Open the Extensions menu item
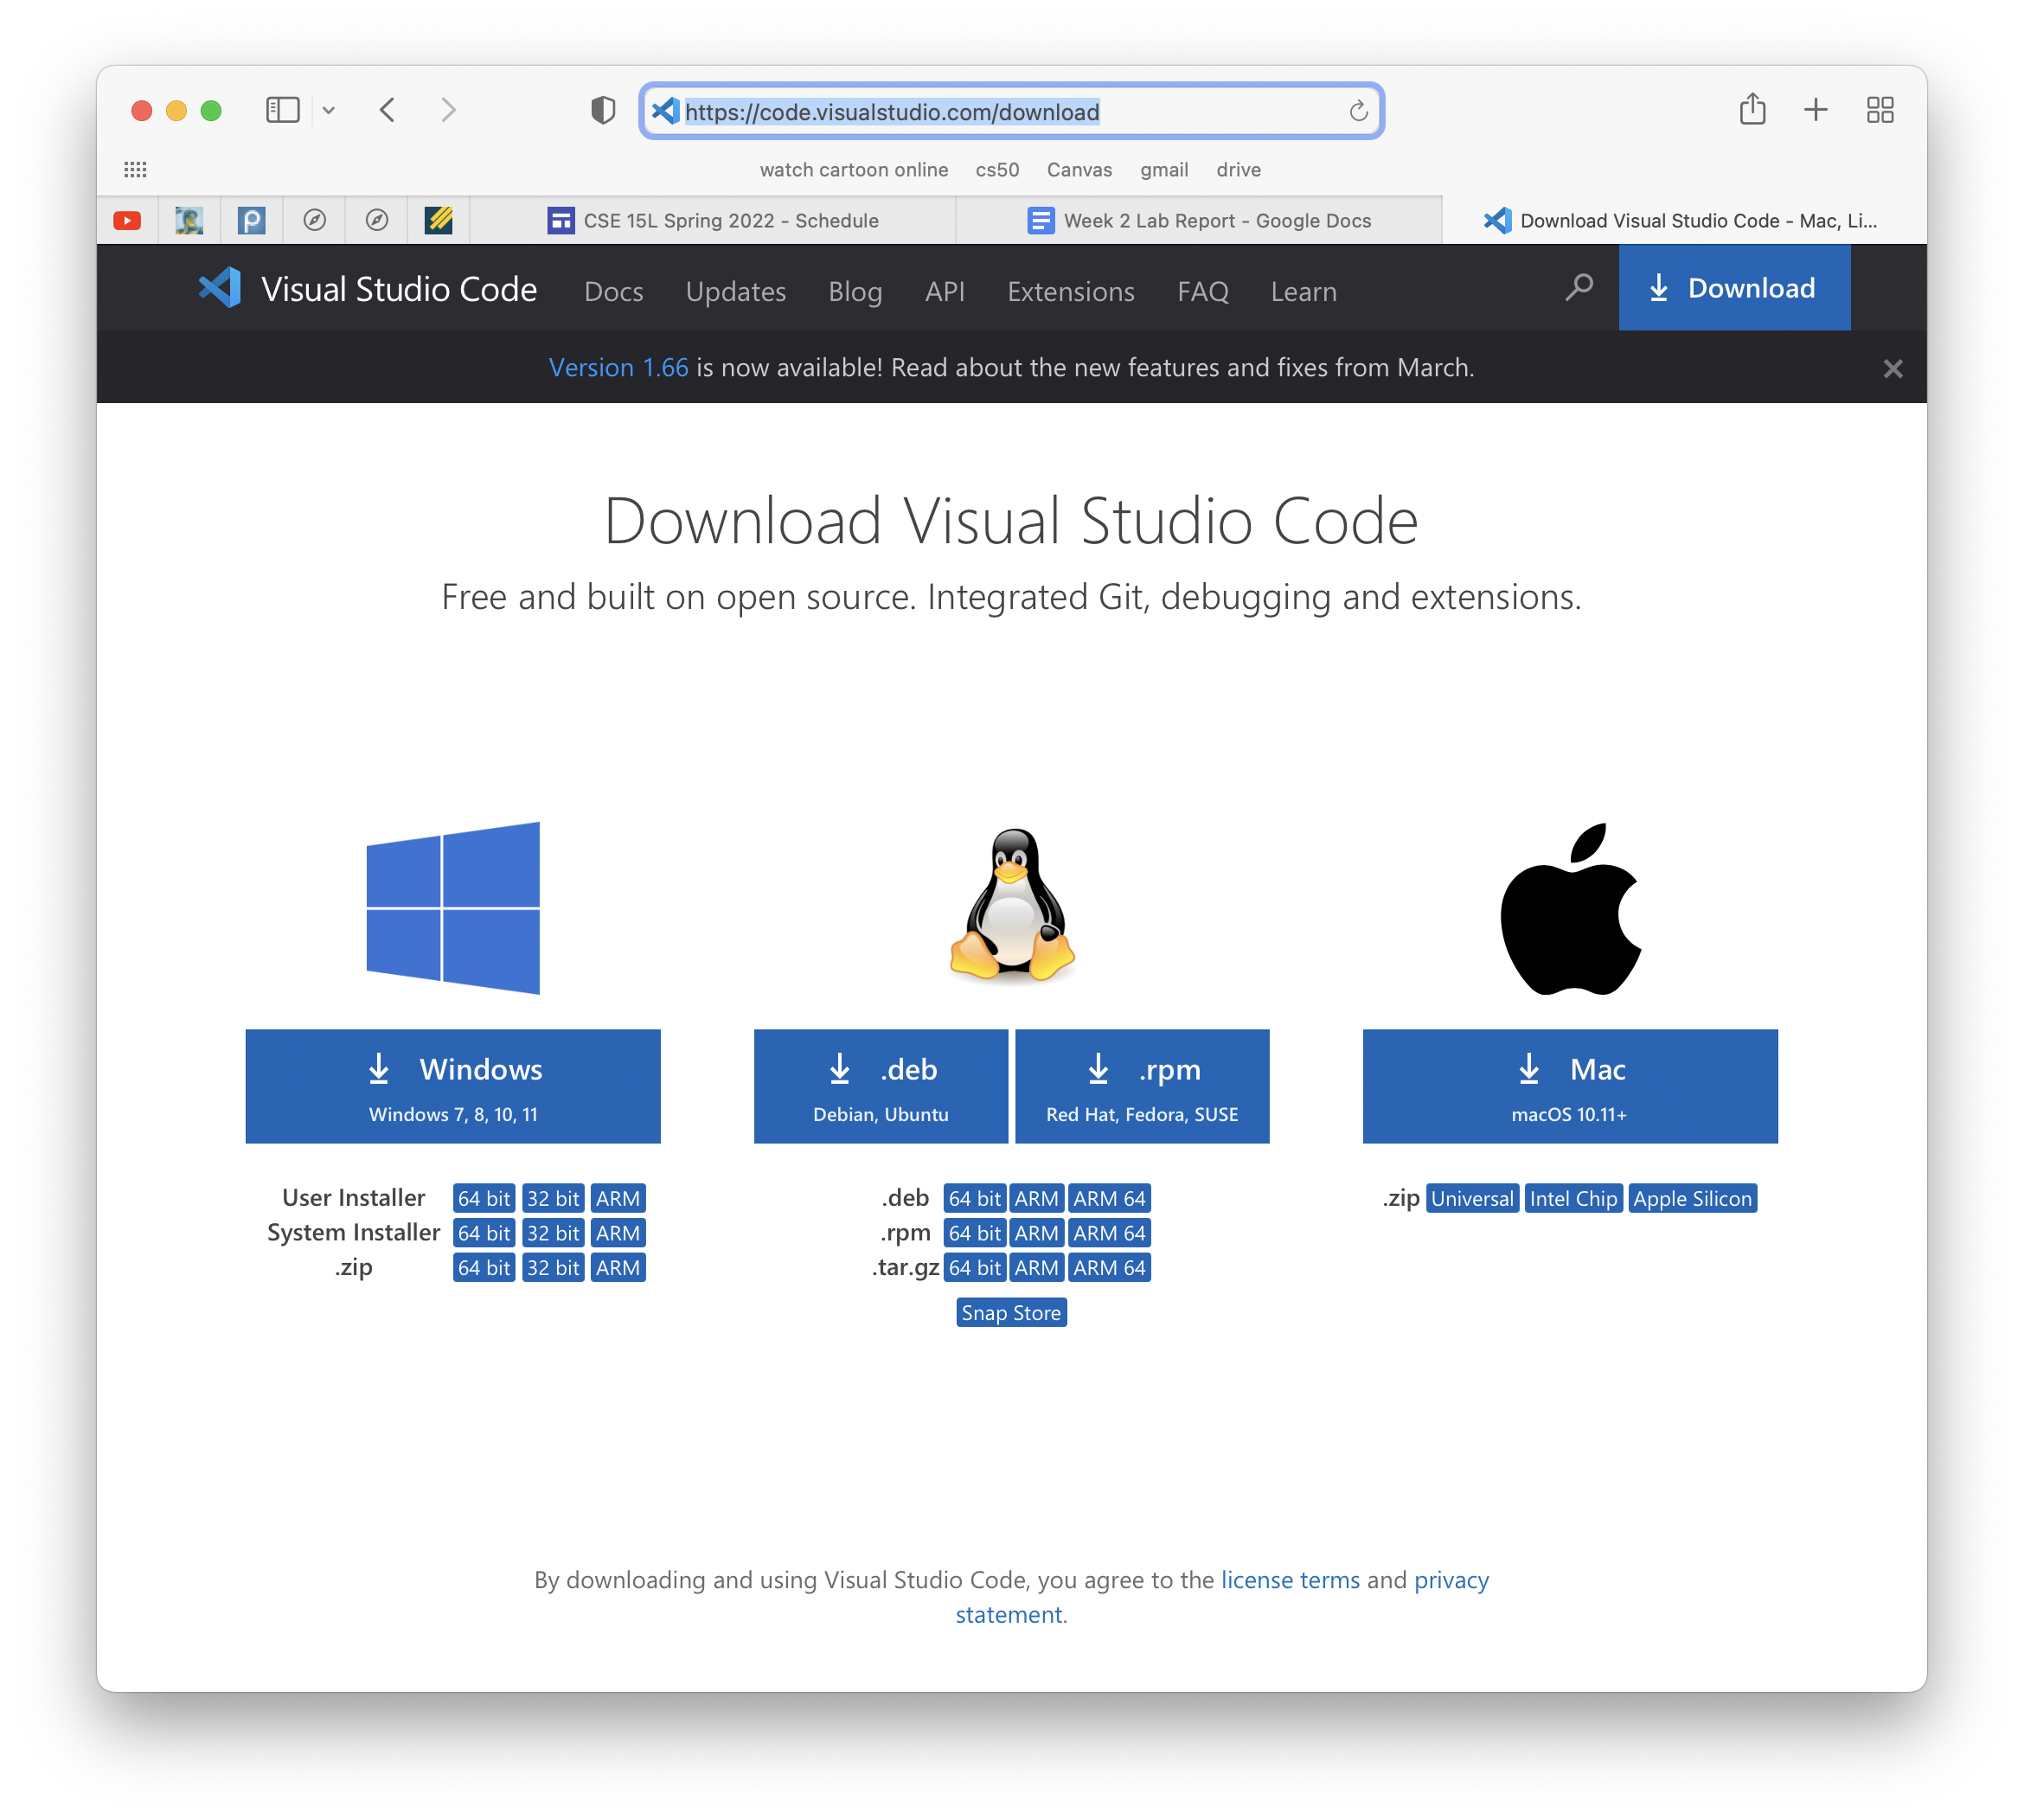Screen dimensions: 2024x1820 coord(1070,290)
